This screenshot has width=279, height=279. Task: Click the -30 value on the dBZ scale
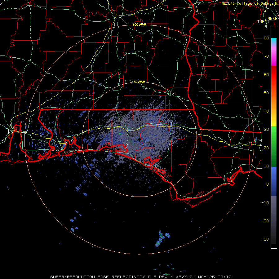[x=265, y=239]
